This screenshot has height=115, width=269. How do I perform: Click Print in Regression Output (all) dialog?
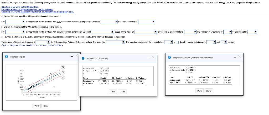pyautogui.click(x=113, y=92)
